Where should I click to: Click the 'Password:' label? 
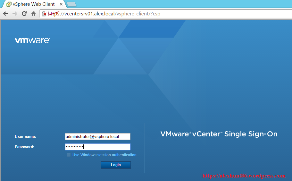[25, 147]
